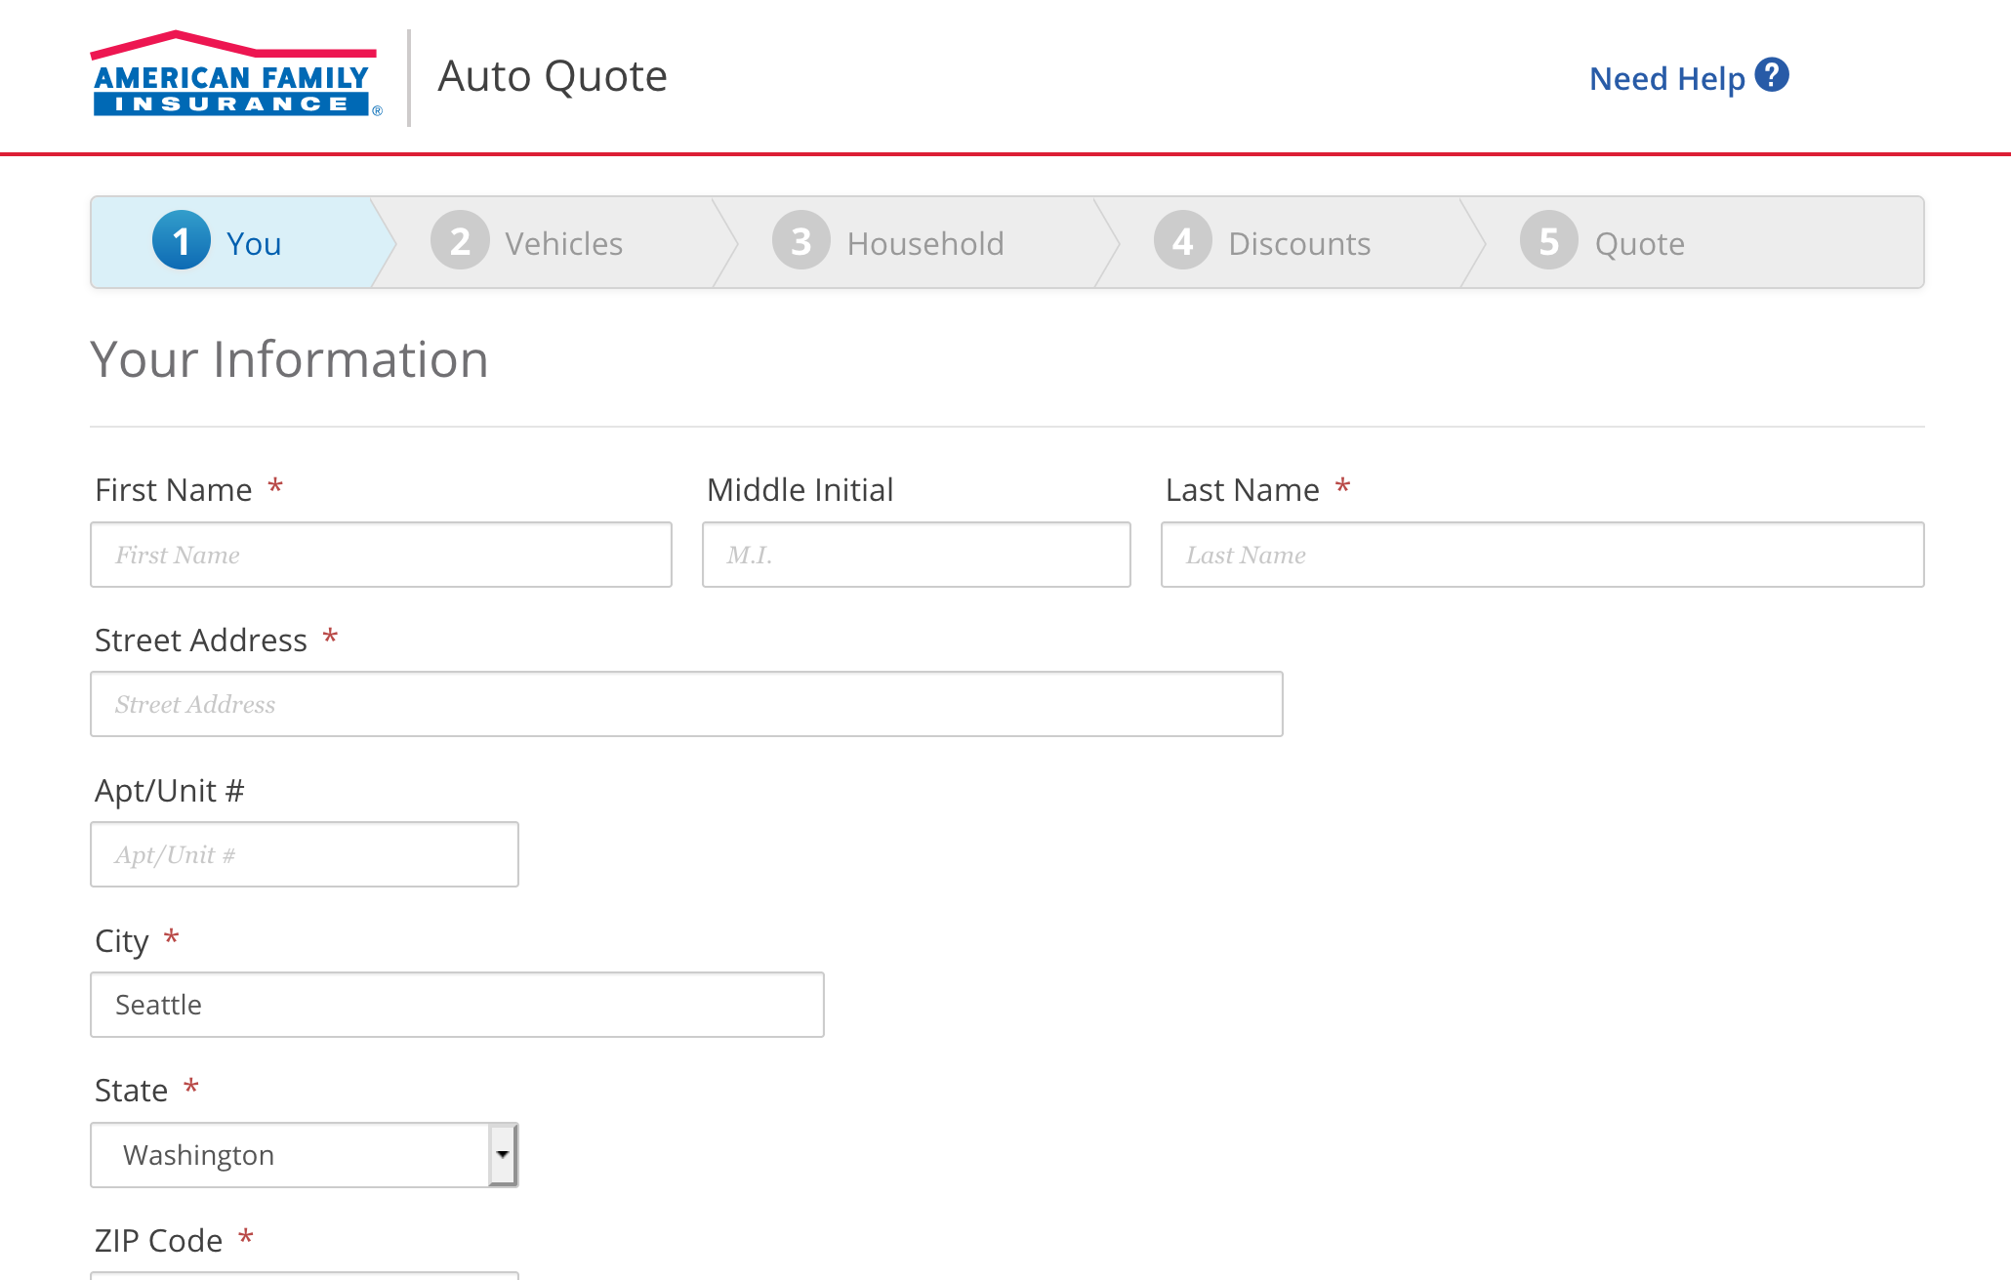Click into the Middle Initial field
This screenshot has height=1280, width=2011.
tap(916, 555)
